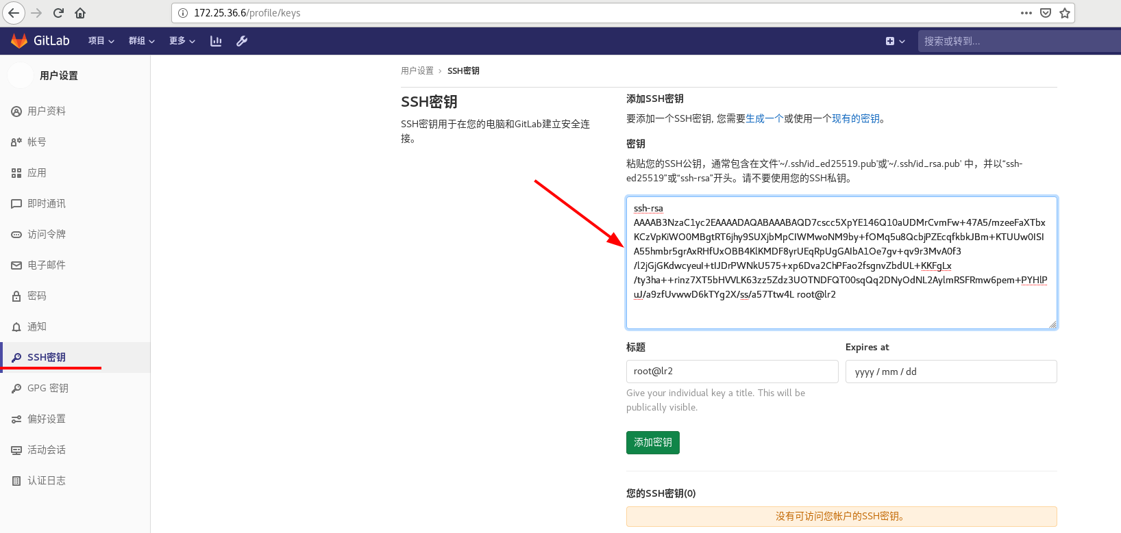Follow the 现有的密钥 link
The width and height of the screenshot is (1121, 533).
click(x=856, y=118)
